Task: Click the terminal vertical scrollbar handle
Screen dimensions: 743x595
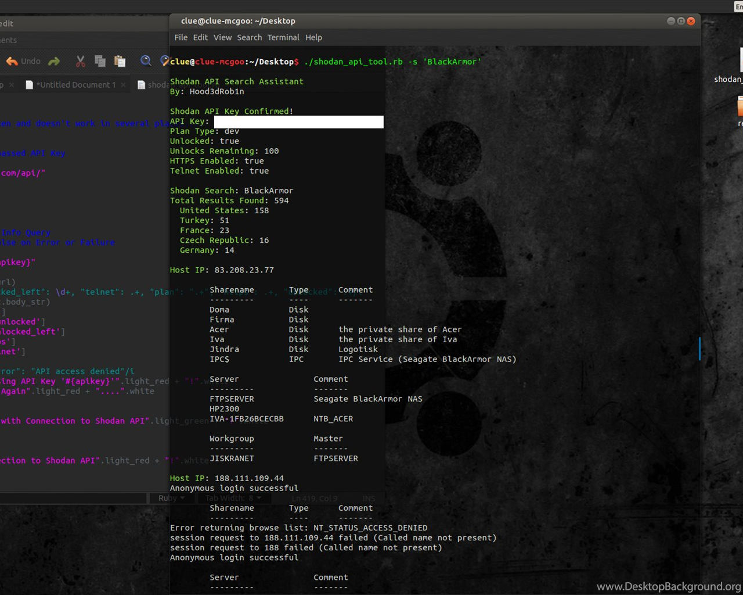Action: coord(699,349)
